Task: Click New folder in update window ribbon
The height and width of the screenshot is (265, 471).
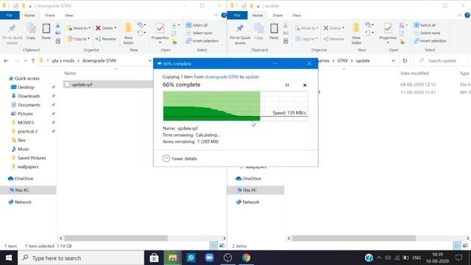Action: (x=356, y=34)
